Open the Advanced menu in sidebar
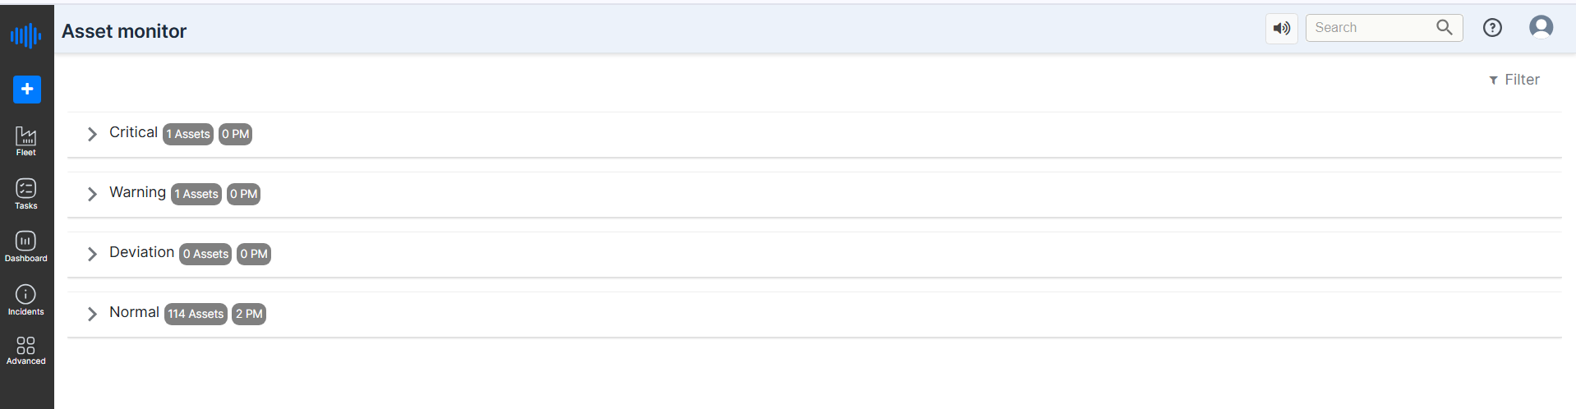The height and width of the screenshot is (409, 1576). (26, 351)
